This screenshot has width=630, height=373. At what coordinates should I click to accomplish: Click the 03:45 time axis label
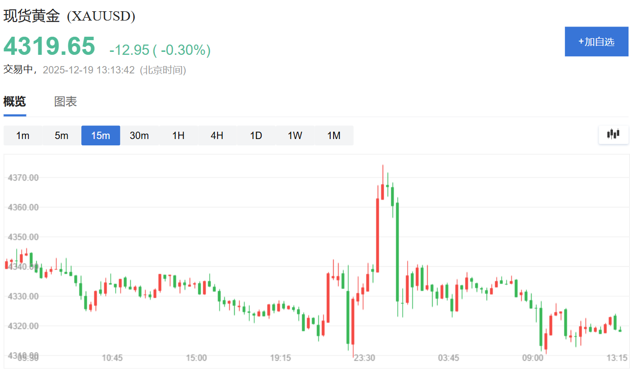[x=449, y=358]
